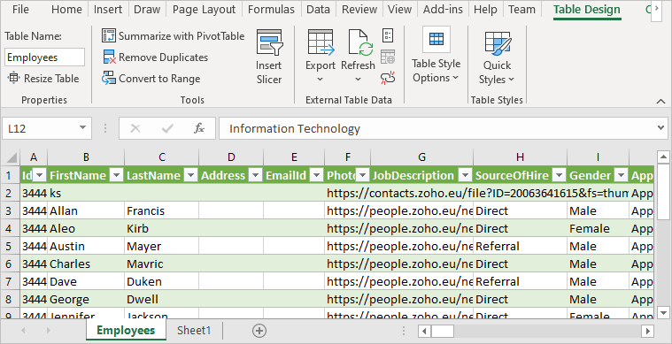
Task: Open Quick Styles gallery
Action: click(498, 57)
